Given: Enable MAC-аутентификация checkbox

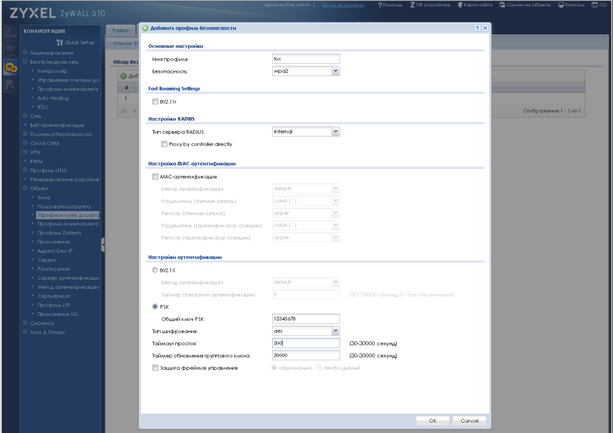Looking at the screenshot, I should (x=155, y=177).
